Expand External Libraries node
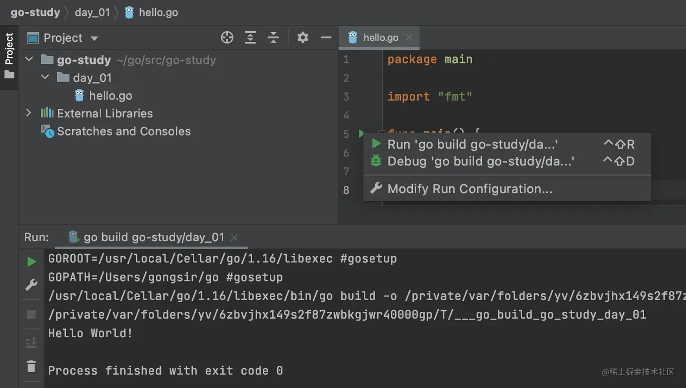Screen dimensions: 686x388 29,113
